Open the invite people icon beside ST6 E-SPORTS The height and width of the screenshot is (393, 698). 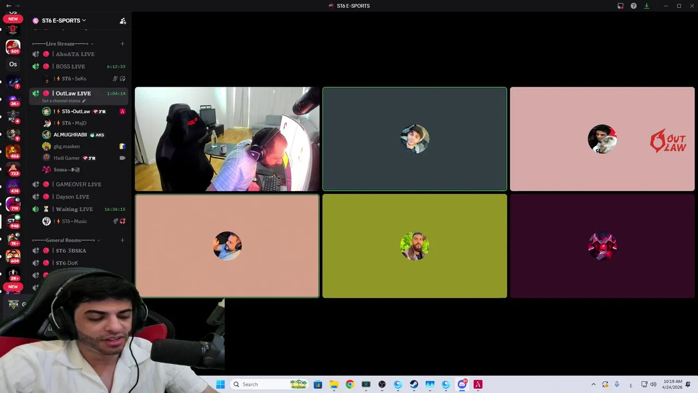pyautogui.click(x=123, y=21)
